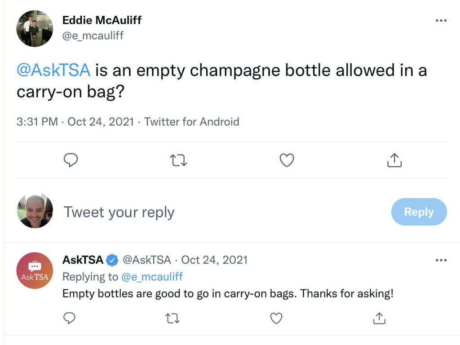The width and height of the screenshot is (460, 345).
Task: Open AskTSA's profile via its avatar logo
Action: 35,270
